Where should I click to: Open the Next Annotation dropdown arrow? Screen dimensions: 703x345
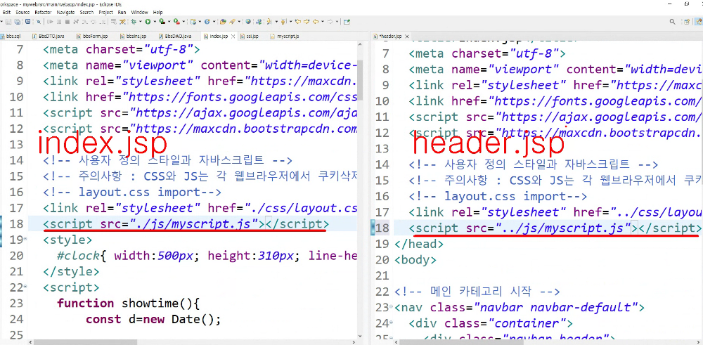276,21
